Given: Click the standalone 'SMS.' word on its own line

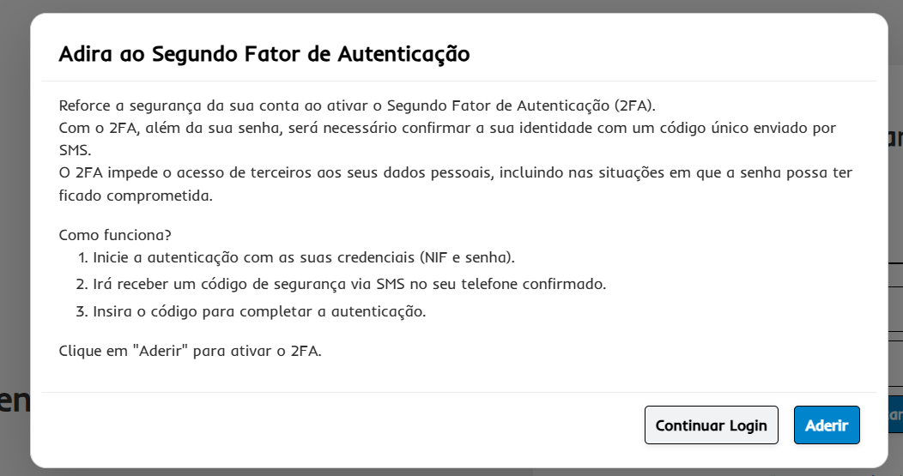Looking at the screenshot, I should click(76, 150).
